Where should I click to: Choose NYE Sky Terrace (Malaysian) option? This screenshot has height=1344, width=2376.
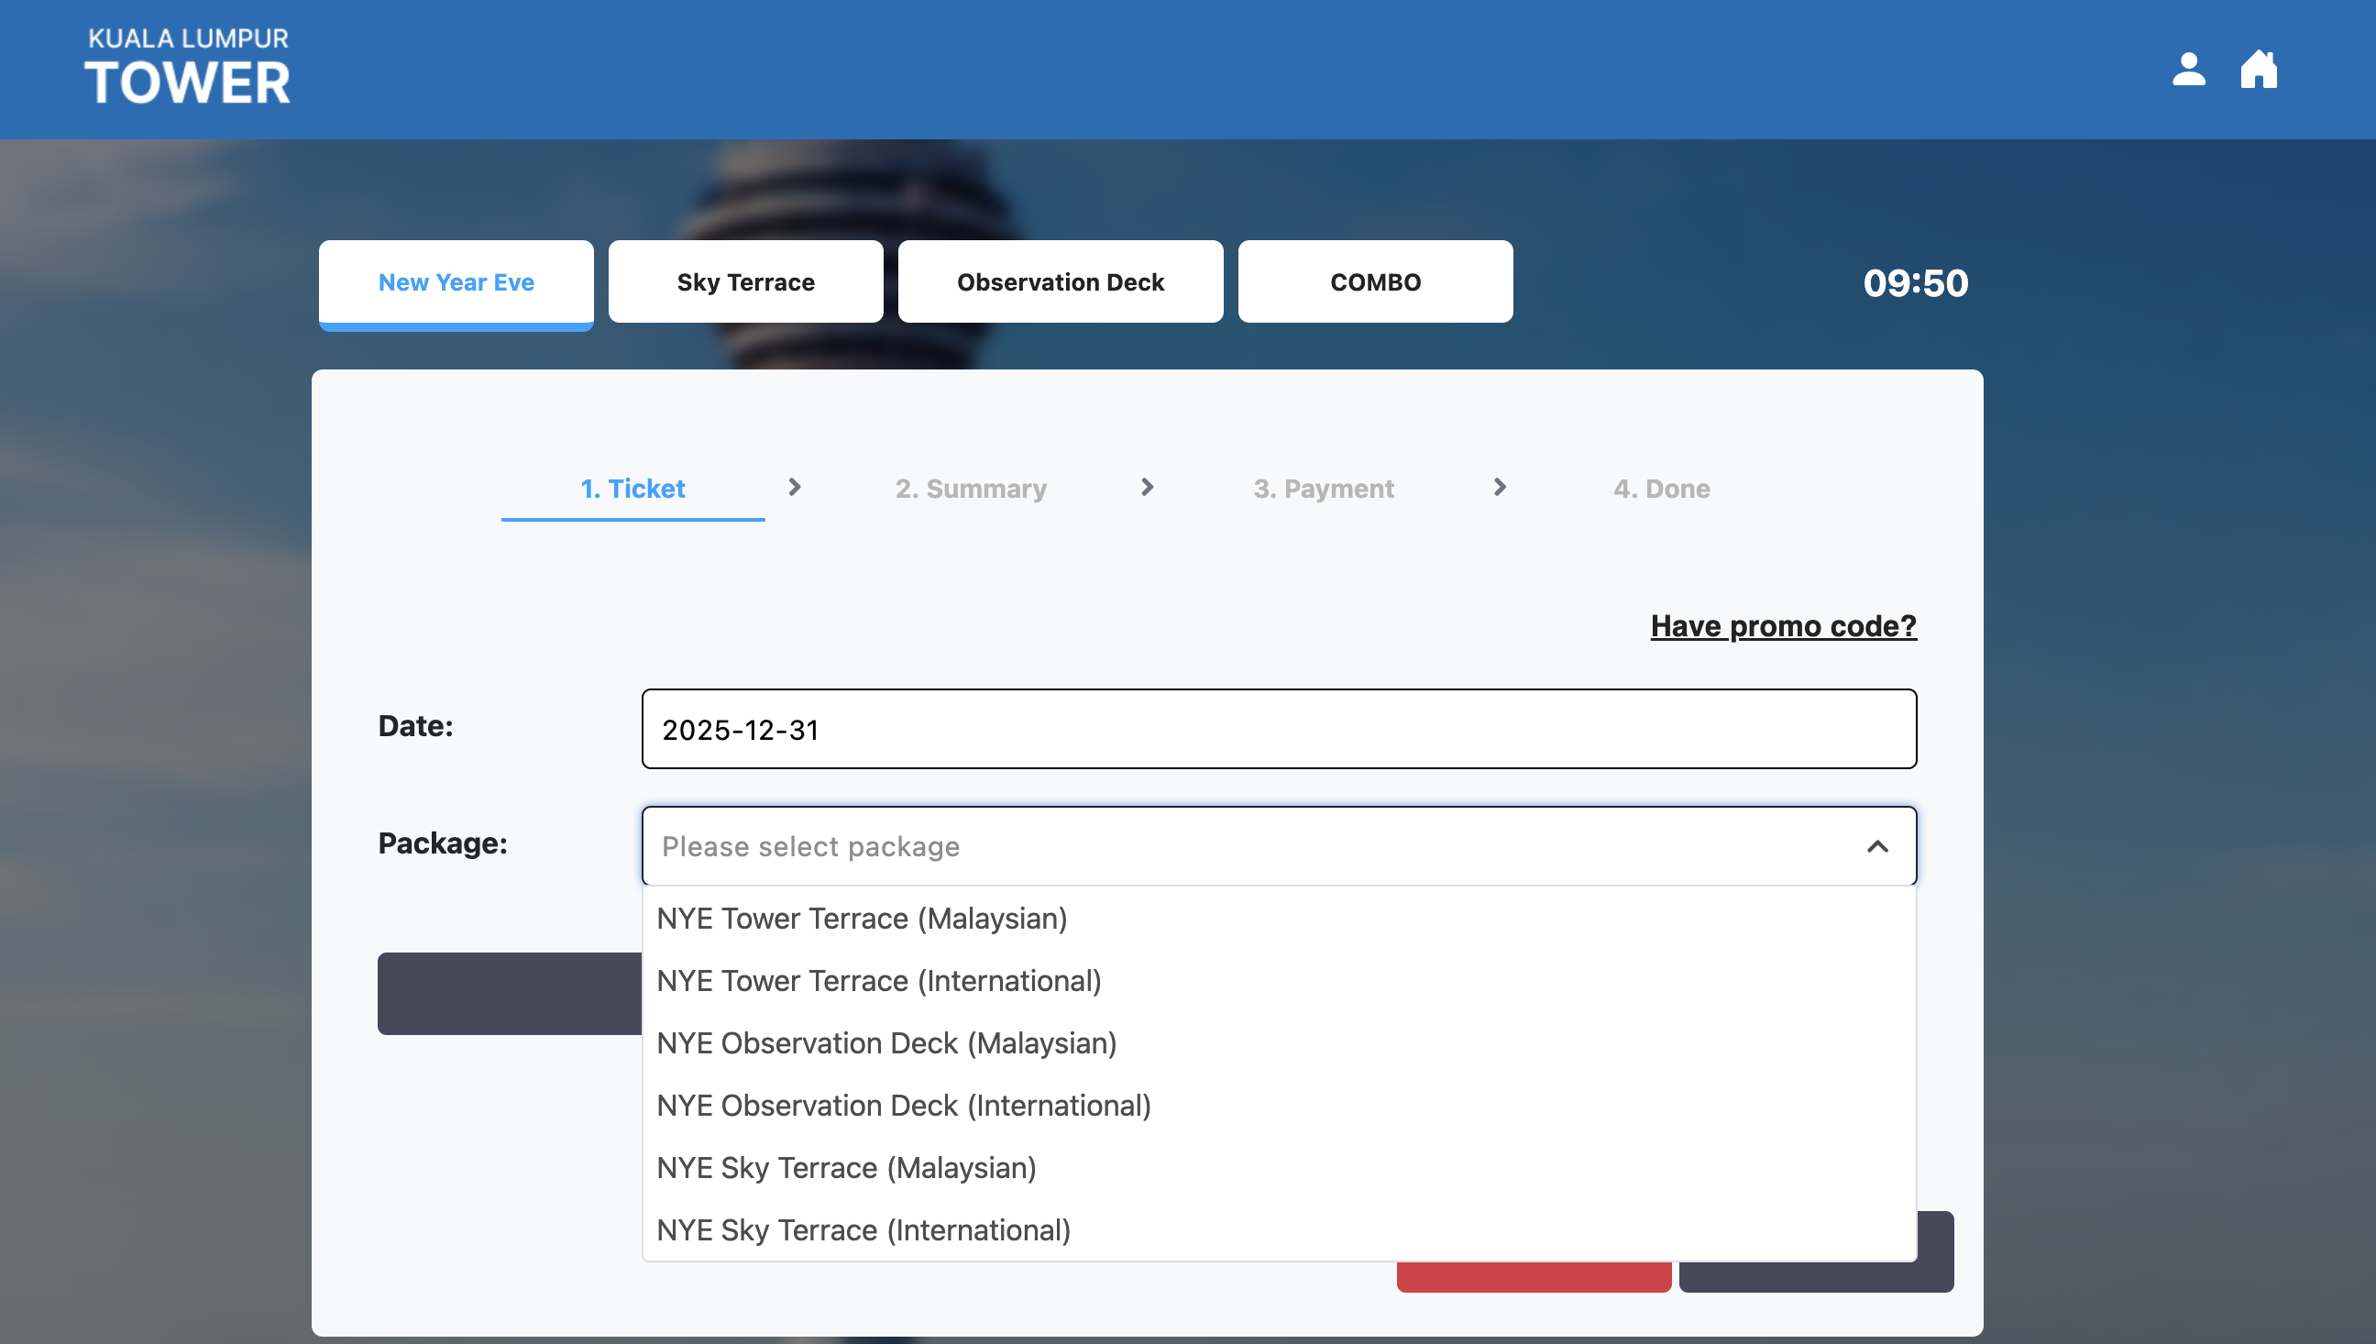click(x=846, y=1168)
